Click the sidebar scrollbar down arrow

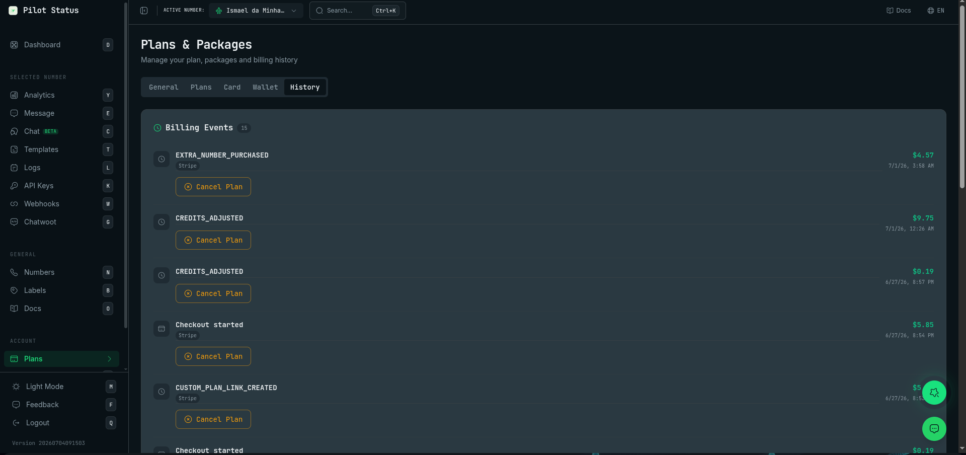(x=126, y=369)
